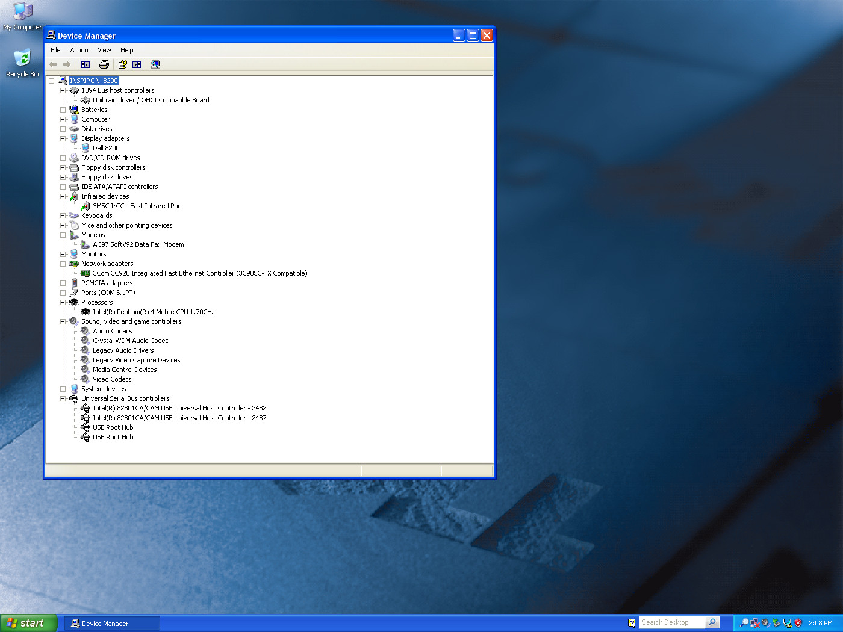Expand IDE ATA/ATAPI controllers node
This screenshot has width=843, height=632.
click(63, 187)
